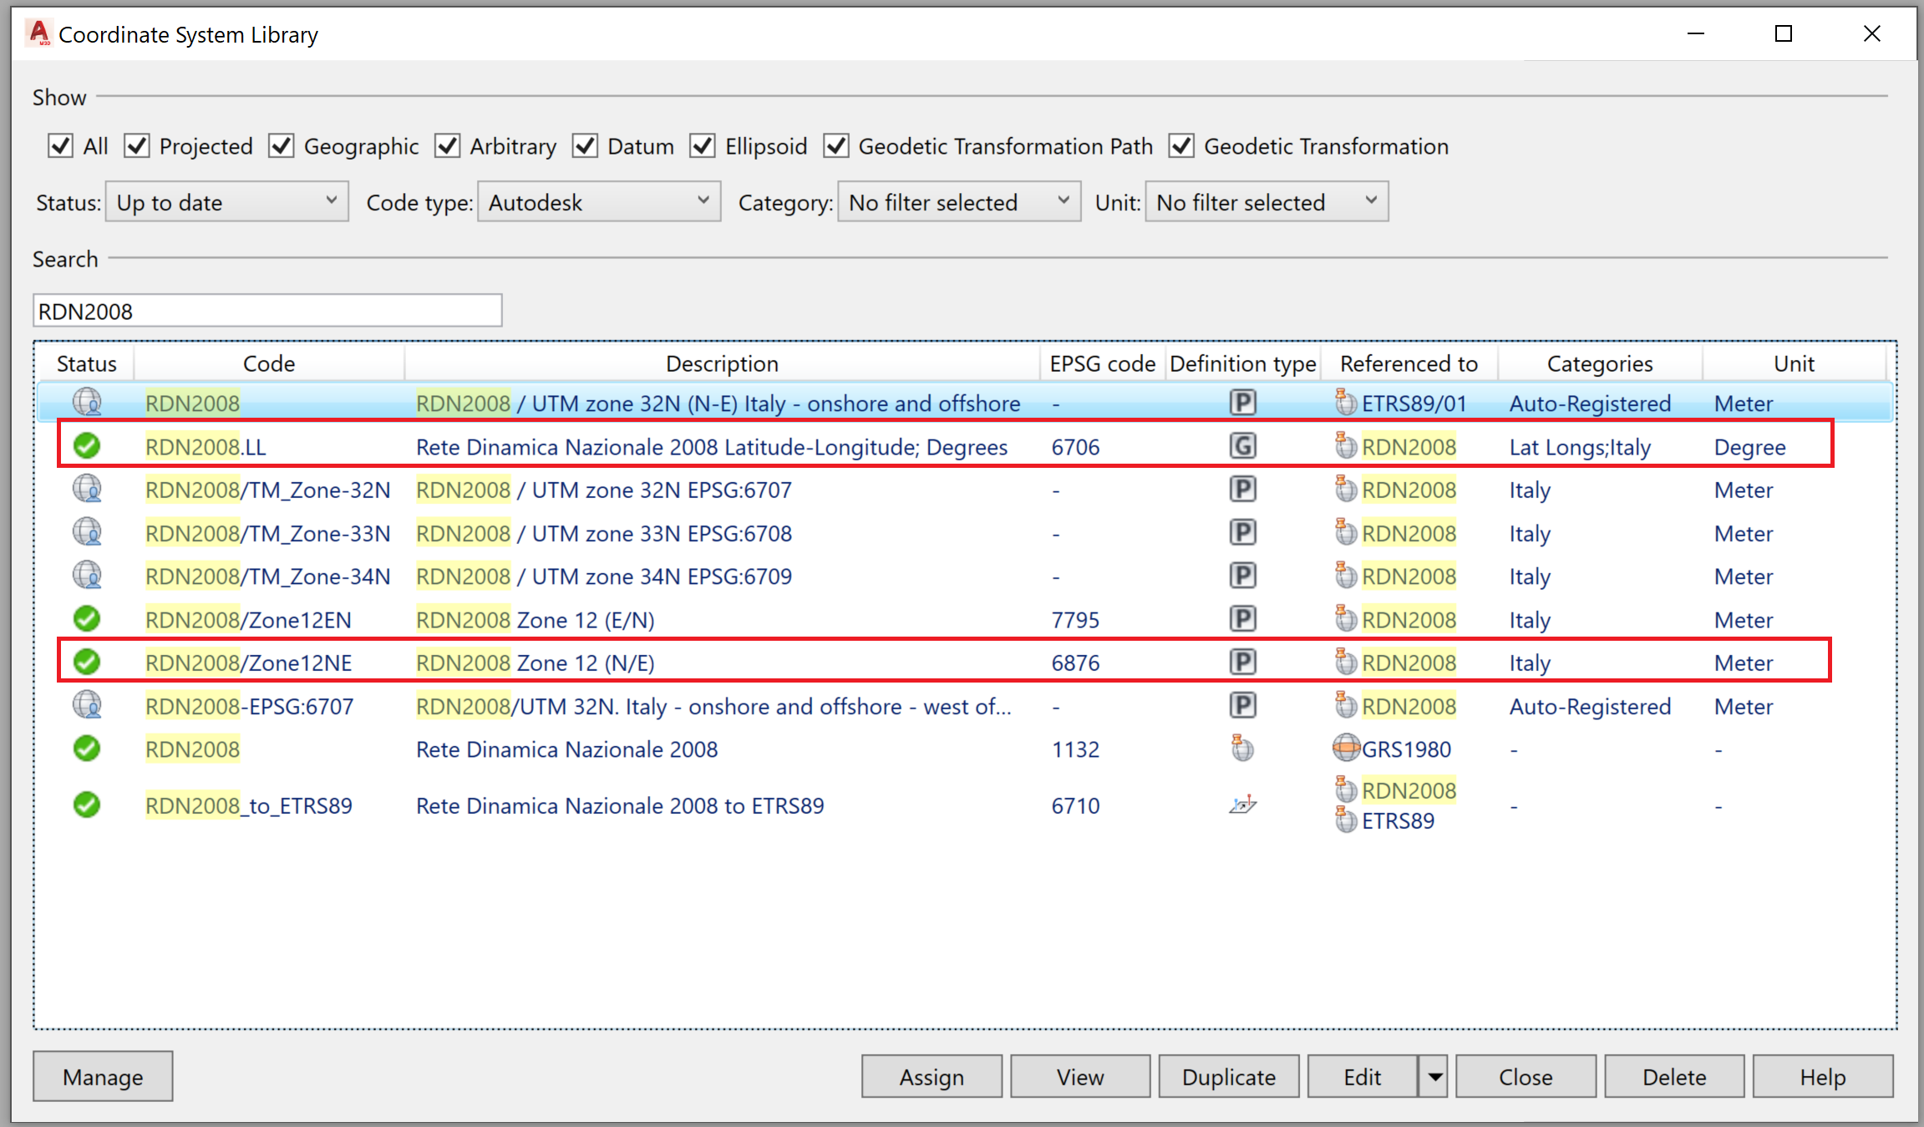
Task: Click the datum icon next to ETRS89 in the last row
Action: tap(1345, 819)
